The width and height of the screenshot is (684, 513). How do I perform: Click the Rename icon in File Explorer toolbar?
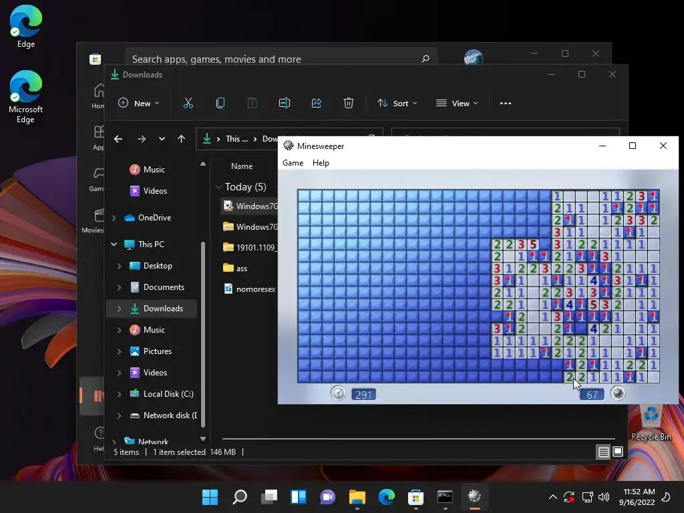click(x=285, y=104)
